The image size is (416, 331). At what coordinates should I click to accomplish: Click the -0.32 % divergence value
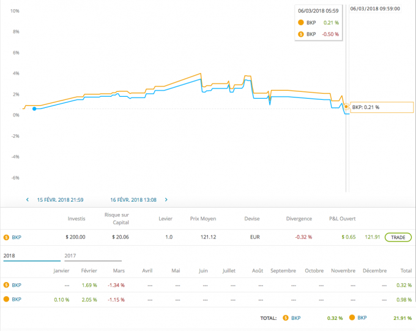click(303, 237)
